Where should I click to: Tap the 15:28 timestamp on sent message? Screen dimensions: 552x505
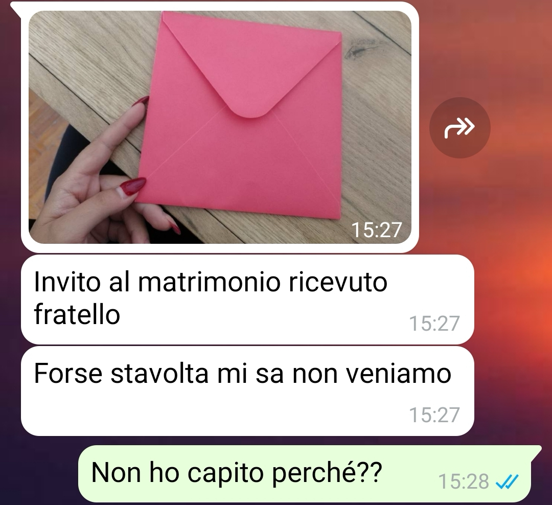pyautogui.click(x=464, y=481)
